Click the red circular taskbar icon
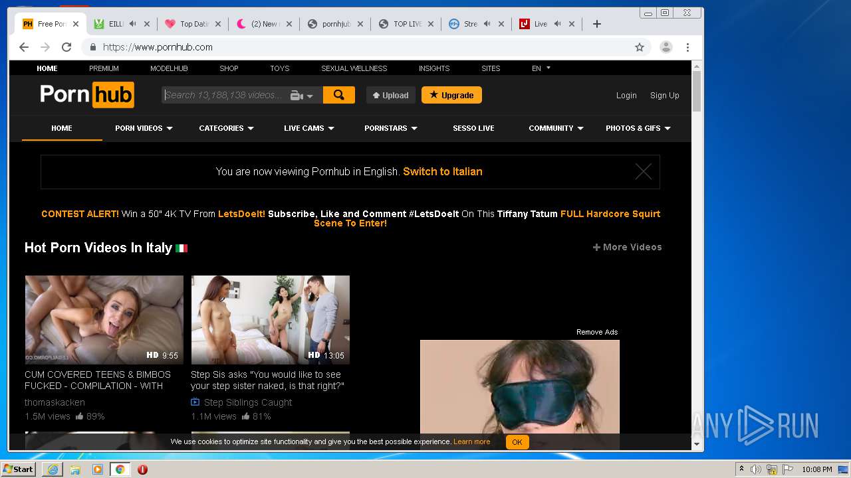The height and width of the screenshot is (478, 851). pos(142,469)
